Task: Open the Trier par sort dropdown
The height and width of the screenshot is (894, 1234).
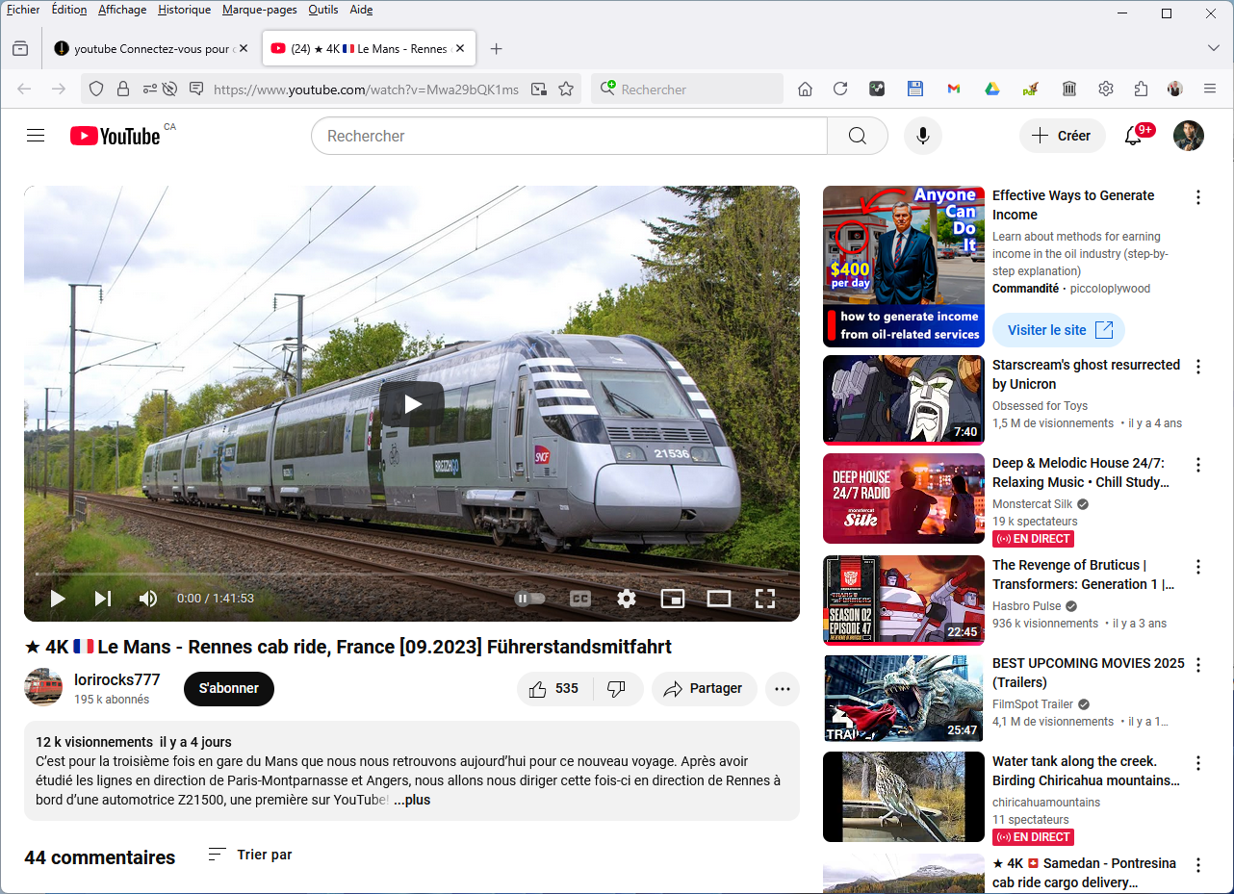Action: point(250,855)
